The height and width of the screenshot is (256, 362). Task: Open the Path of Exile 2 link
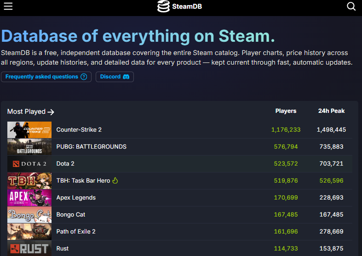(x=76, y=232)
